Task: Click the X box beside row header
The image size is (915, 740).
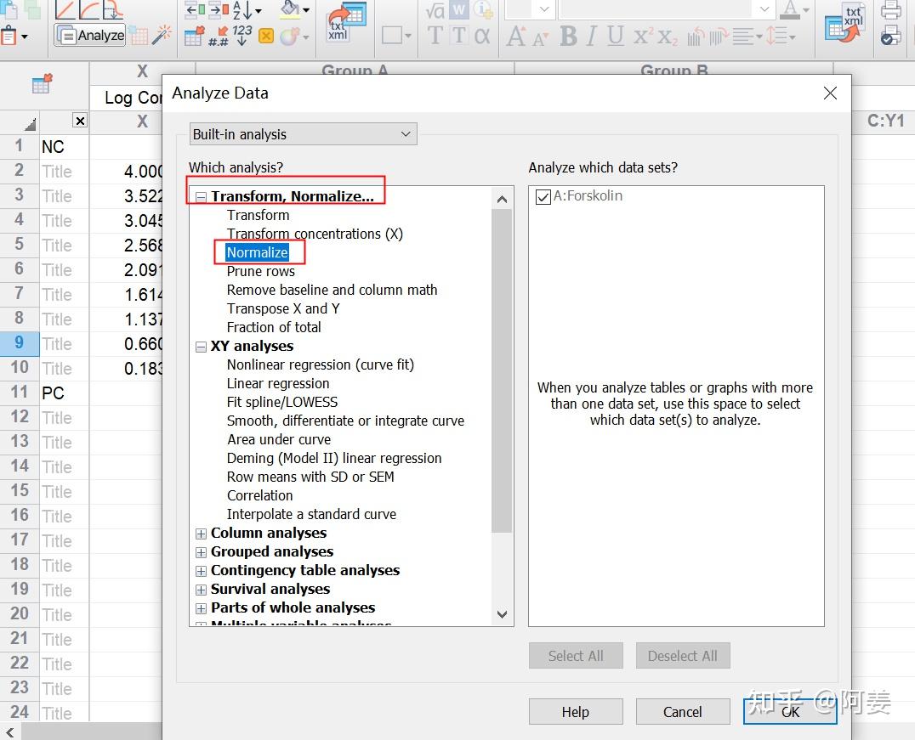Action: pos(80,121)
